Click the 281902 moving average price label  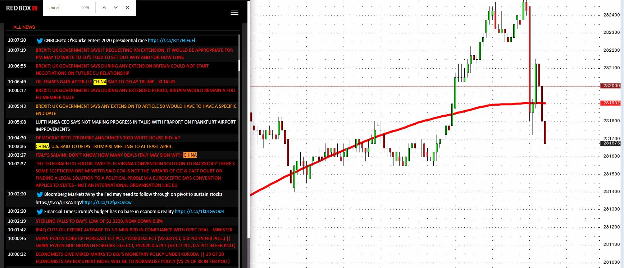point(611,103)
